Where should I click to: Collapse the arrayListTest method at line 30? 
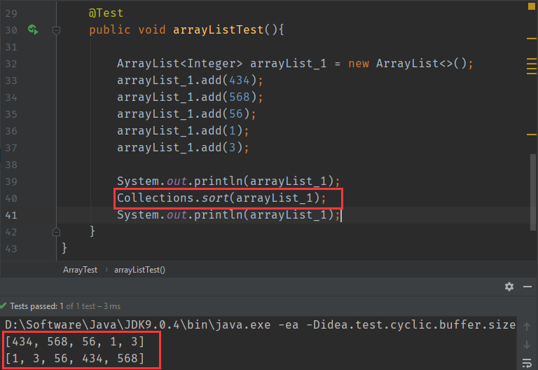pyautogui.click(x=57, y=31)
